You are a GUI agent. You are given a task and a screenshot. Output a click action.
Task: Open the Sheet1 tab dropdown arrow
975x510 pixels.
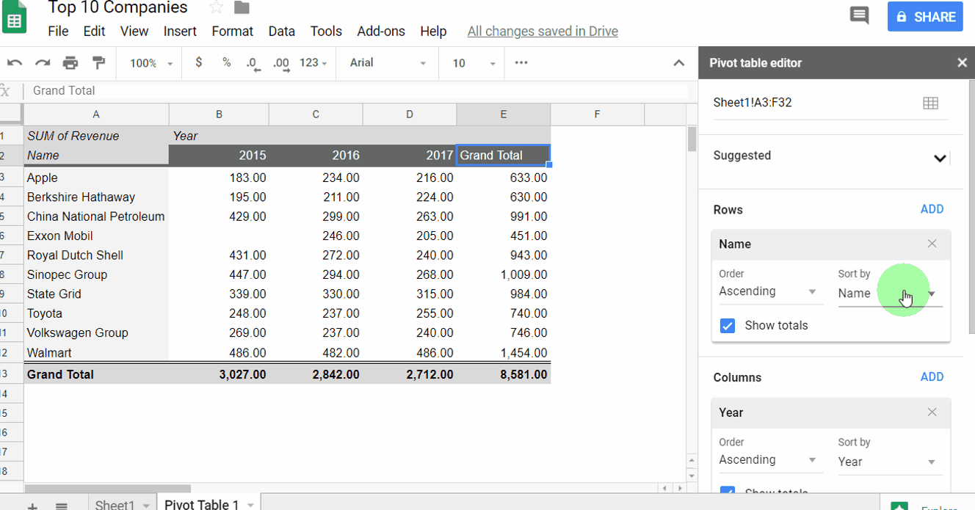pyautogui.click(x=146, y=505)
